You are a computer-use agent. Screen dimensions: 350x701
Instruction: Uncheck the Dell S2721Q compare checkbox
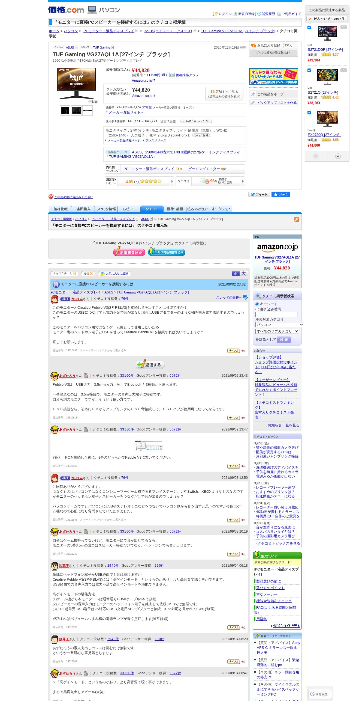point(309,70)
